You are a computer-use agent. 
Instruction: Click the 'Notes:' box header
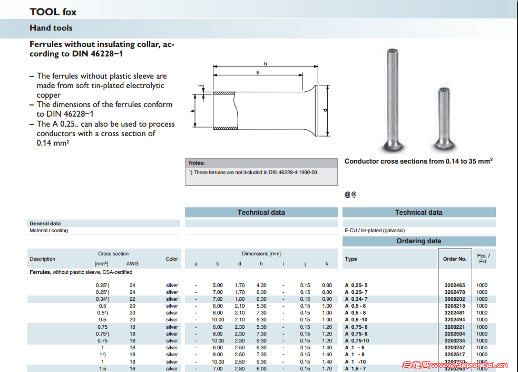click(261, 163)
